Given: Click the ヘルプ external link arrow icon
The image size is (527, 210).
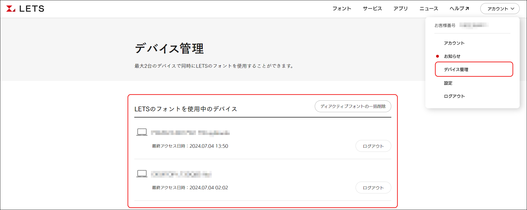Looking at the screenshot, I should [x=467, y=9].
